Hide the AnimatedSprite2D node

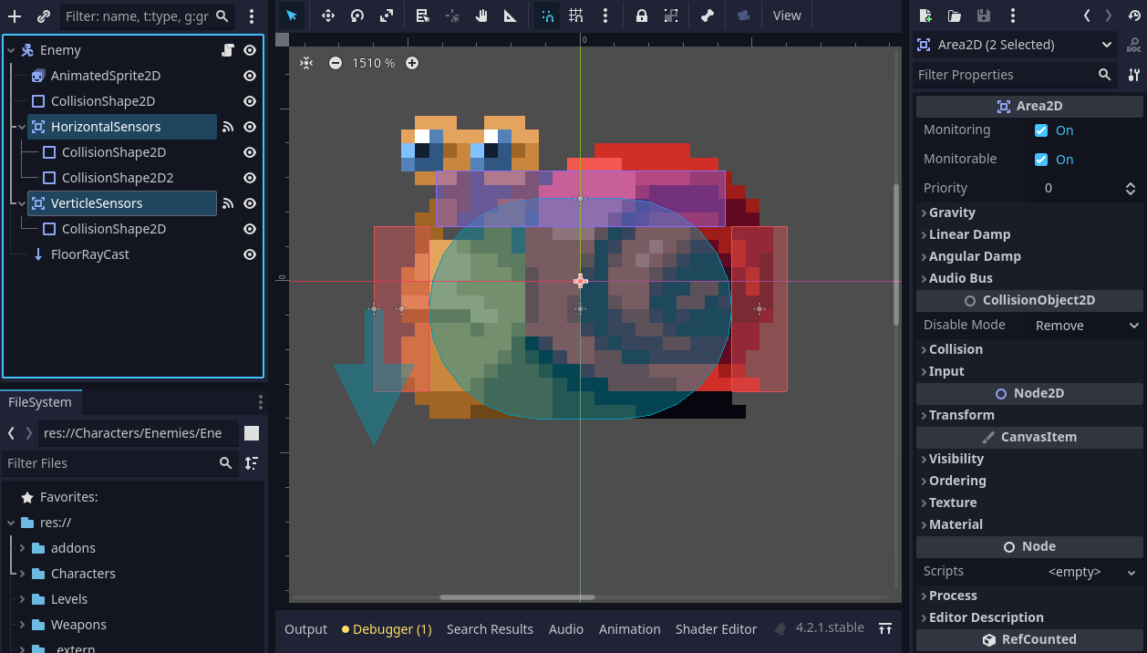[x=249, y=76]
